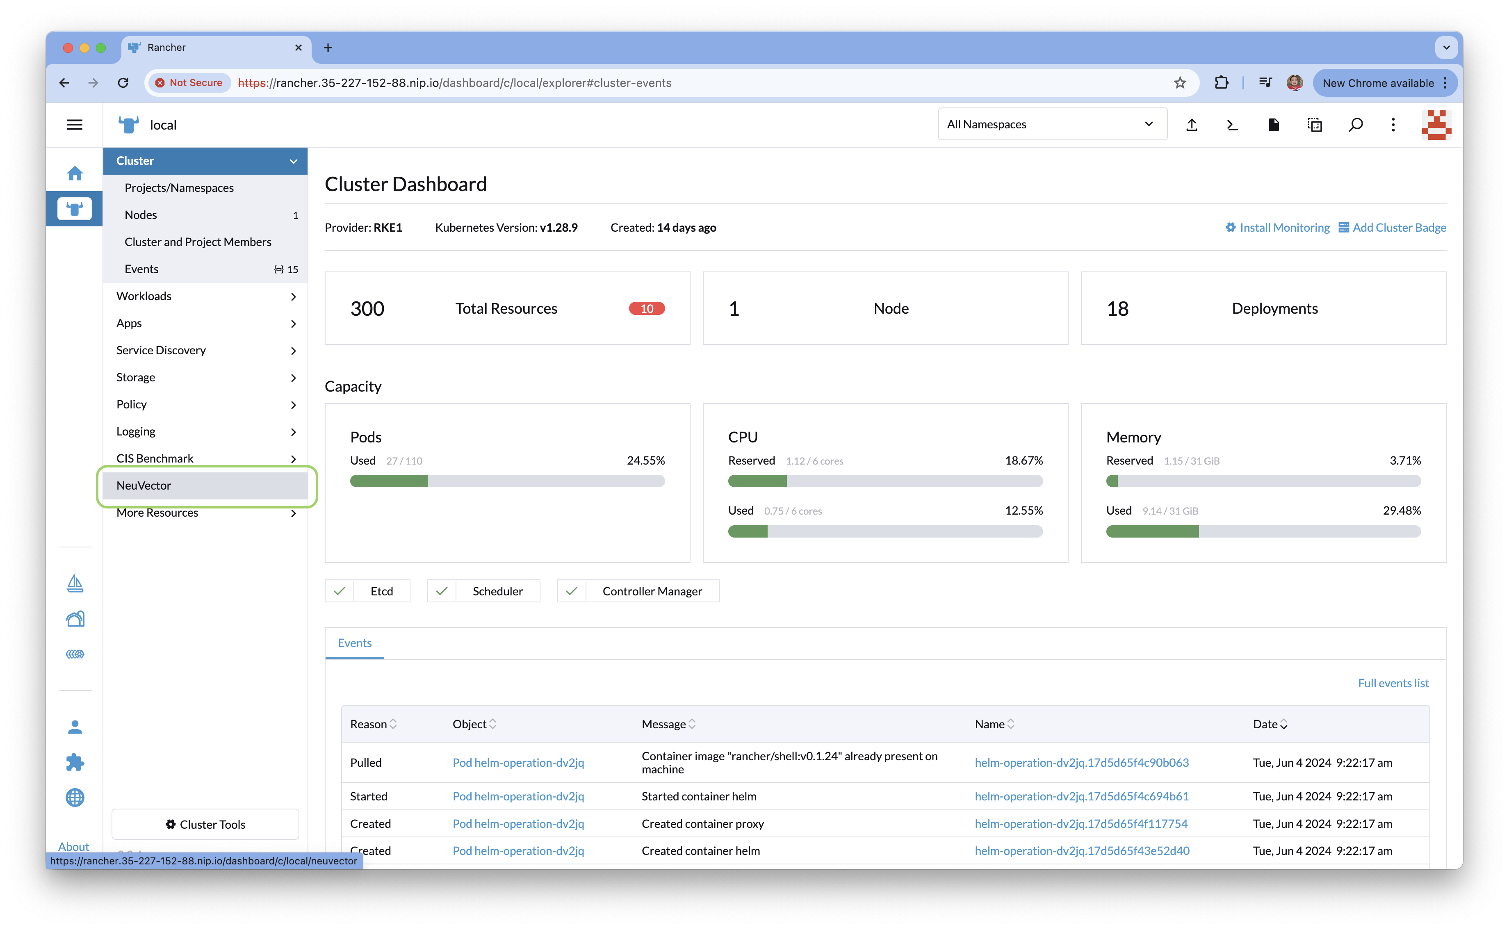Open Global Settings globe icon

coord(75,798)
